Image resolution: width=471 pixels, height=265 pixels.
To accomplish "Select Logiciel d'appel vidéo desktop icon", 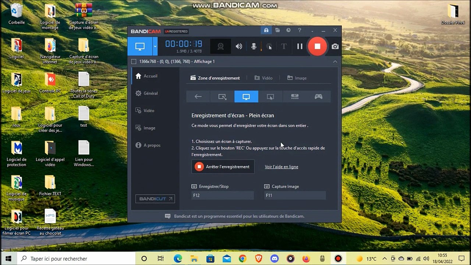I will point(50,154).
